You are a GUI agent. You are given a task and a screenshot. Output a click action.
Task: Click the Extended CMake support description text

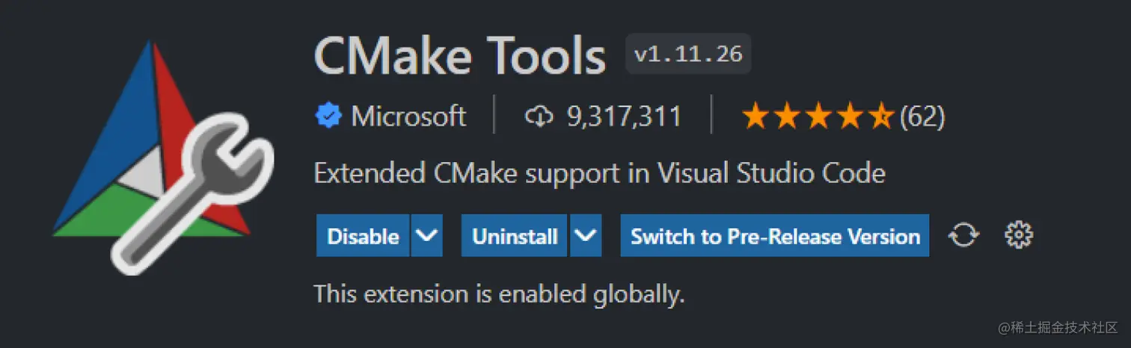click(x=599, y=173)
